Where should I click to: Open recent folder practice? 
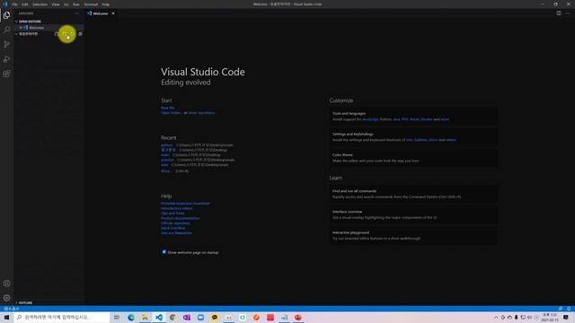167,160
